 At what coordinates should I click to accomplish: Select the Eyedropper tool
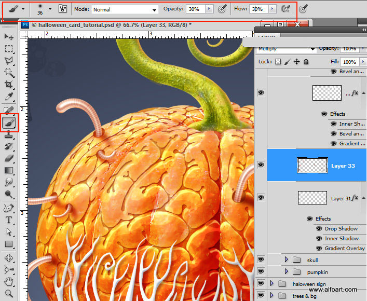click(x=9, y=97)
